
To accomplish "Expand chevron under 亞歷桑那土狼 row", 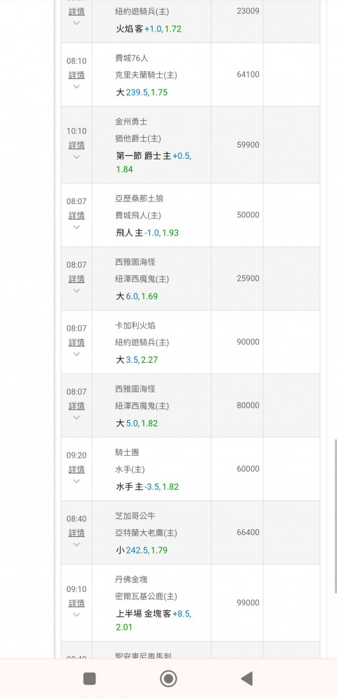I will (77, 227).
